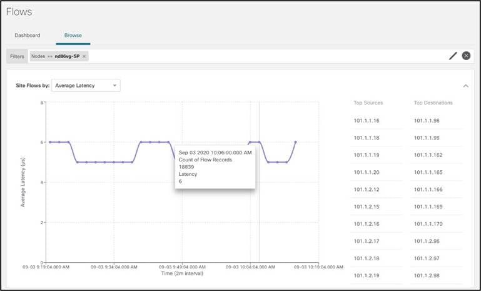Viewport: 481px width, 291px height.
Task: Select source 101.1.1.19
Action: coord(367,155)
